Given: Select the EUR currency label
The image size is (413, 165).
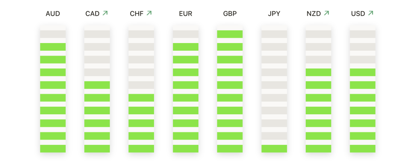Looking at the screenshot, I should point(186,14).
